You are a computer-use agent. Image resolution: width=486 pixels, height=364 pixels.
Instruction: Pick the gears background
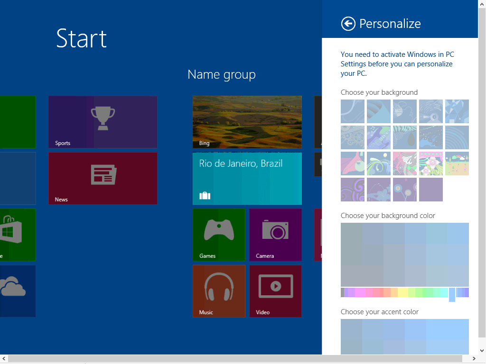(353, 137)
